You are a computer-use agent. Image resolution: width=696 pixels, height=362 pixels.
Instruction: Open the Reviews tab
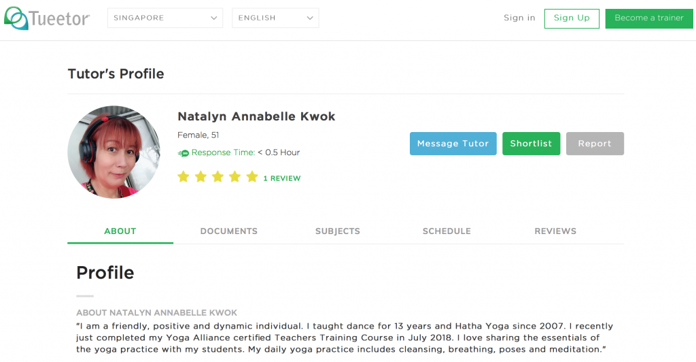(555, 231)
